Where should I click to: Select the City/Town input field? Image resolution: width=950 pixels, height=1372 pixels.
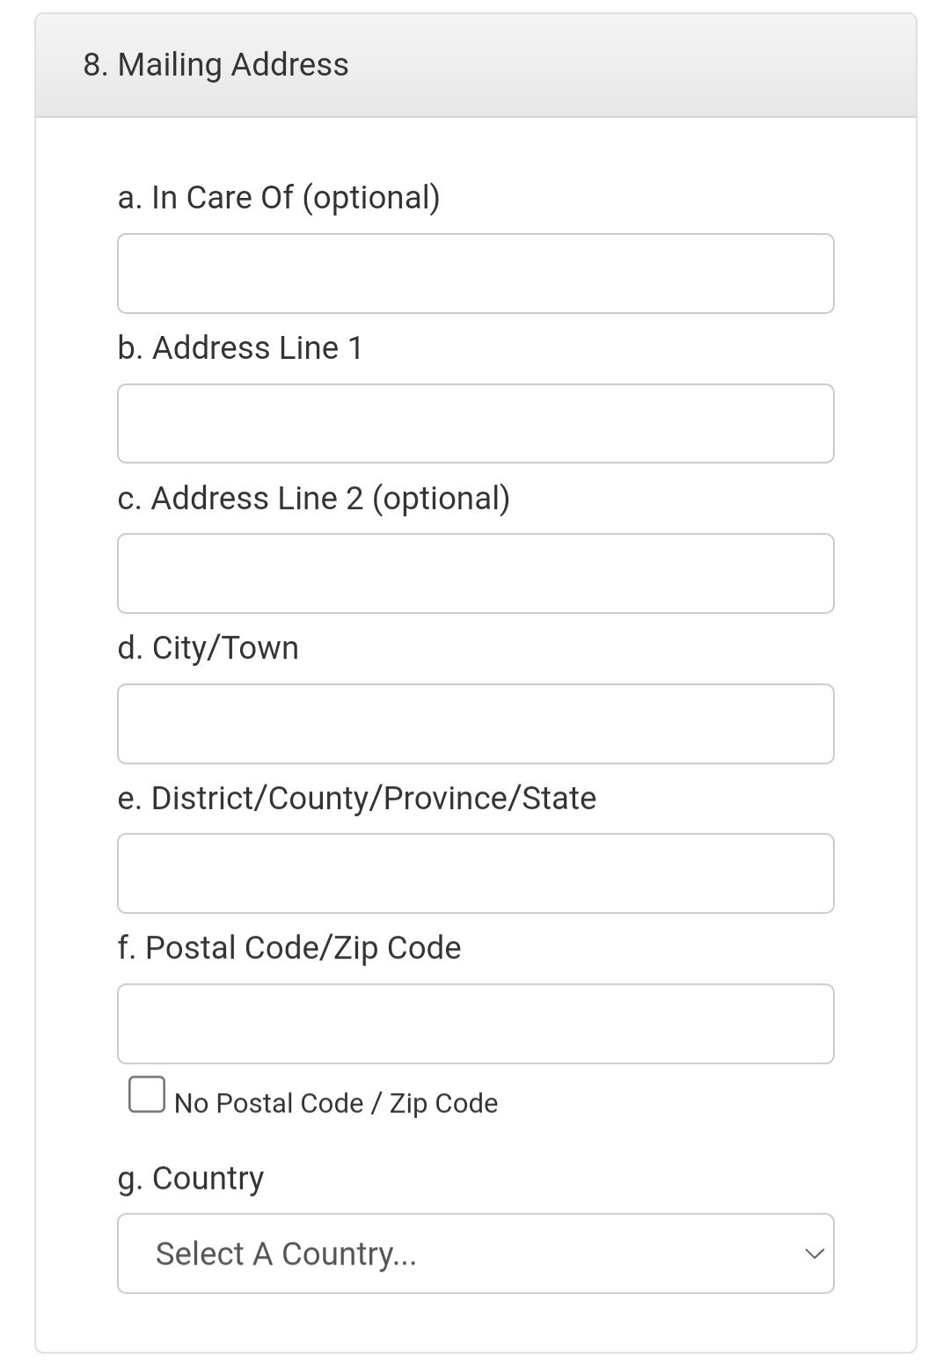pos(475,723)
